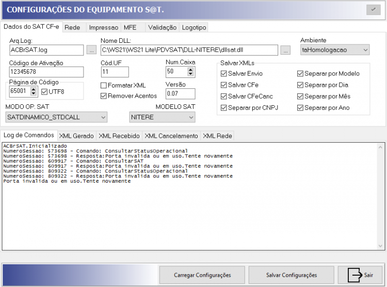Click the Código de Ativação field
This screenshot has width=387, height=287.
46,72
